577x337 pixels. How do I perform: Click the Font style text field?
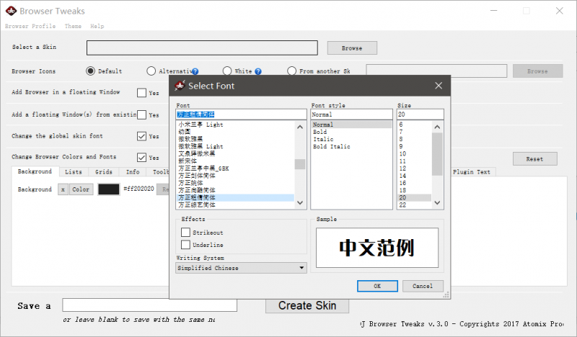point(351,114)
